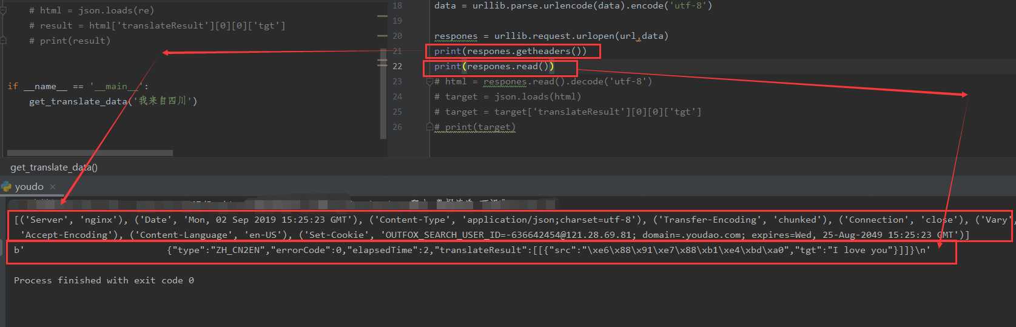Screen dimensions: 1016x327
Task: Click line number 21 in the gutter
Action: 397,51
